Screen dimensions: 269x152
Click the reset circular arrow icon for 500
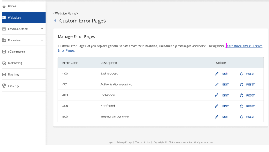[241, 117]
